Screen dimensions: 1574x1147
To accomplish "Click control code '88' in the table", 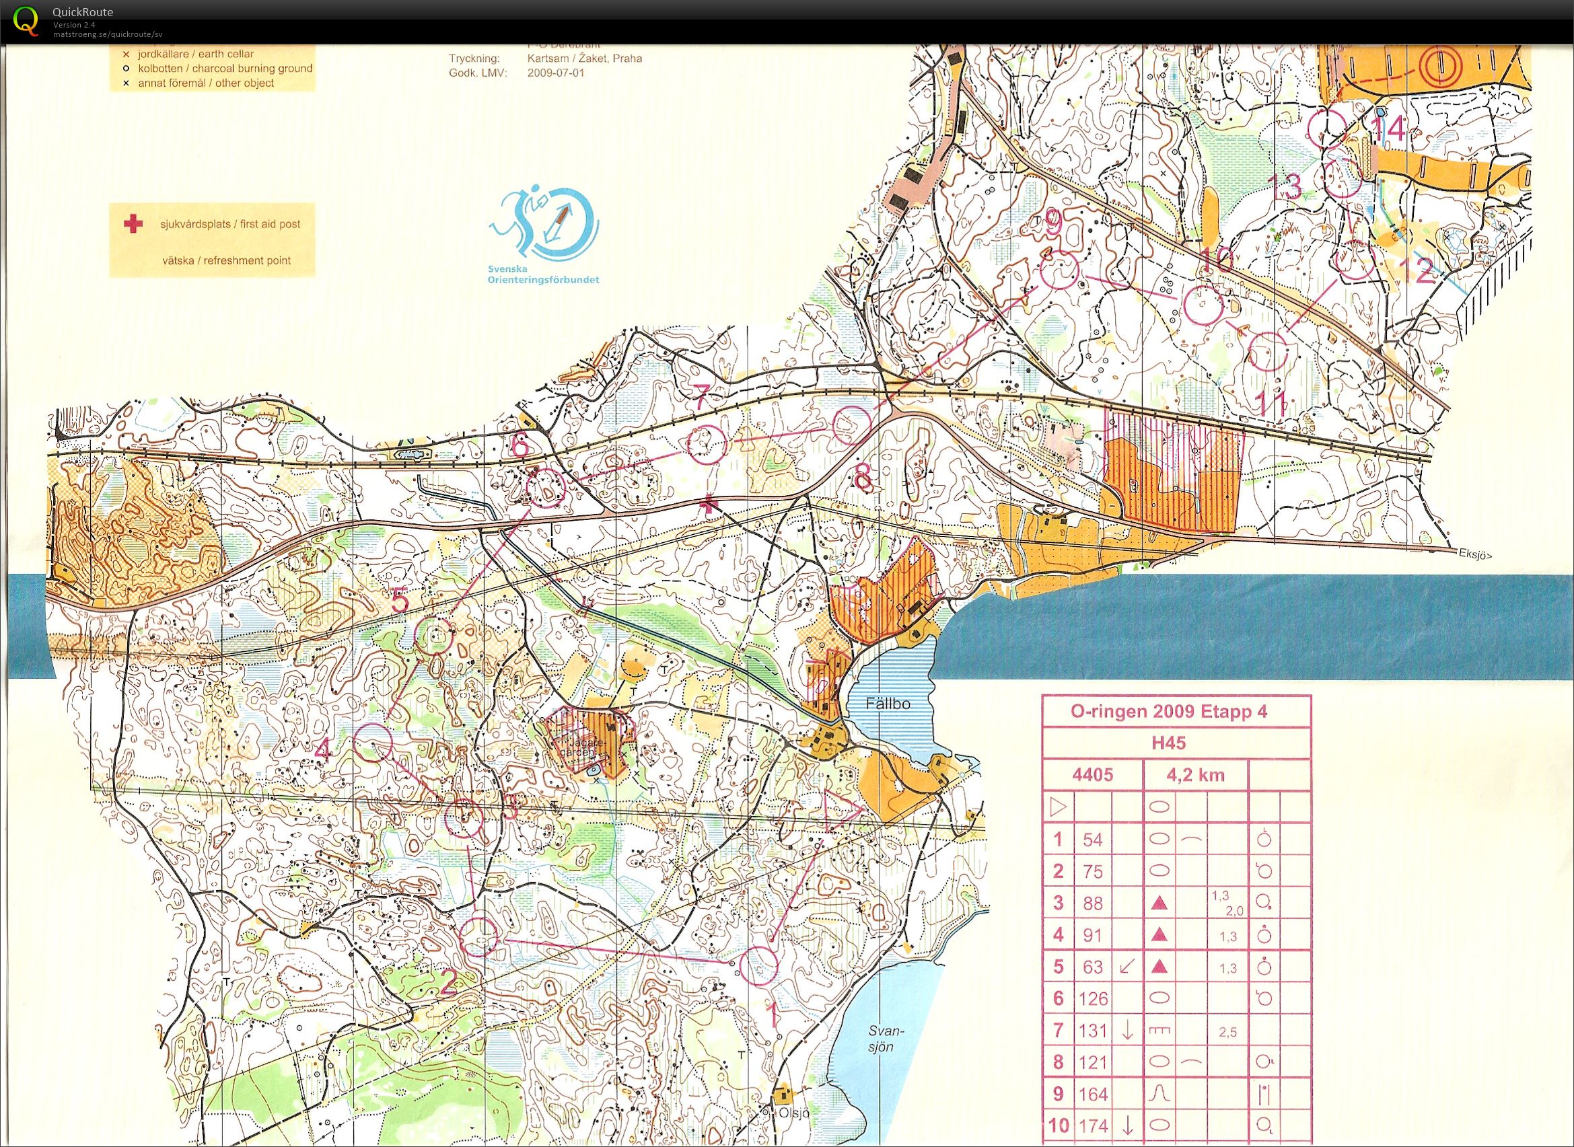I will pos(1093,903).
